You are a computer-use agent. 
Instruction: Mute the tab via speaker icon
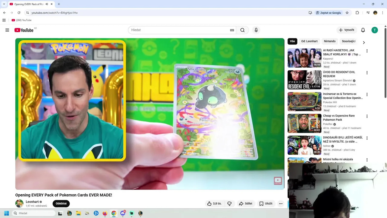(x=47, y=4)
